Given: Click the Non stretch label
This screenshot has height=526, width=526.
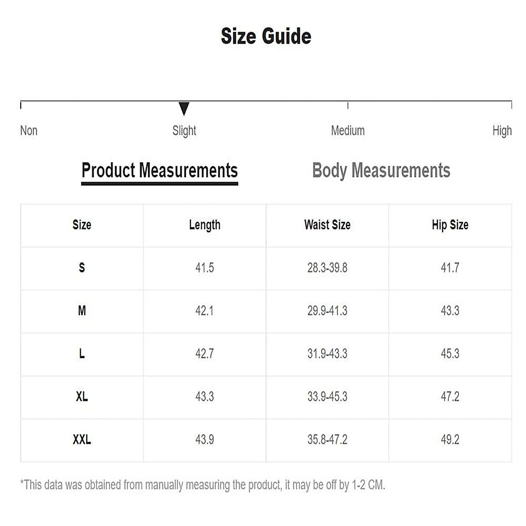Looking at the screenshot, I should [x=29, y=131].
